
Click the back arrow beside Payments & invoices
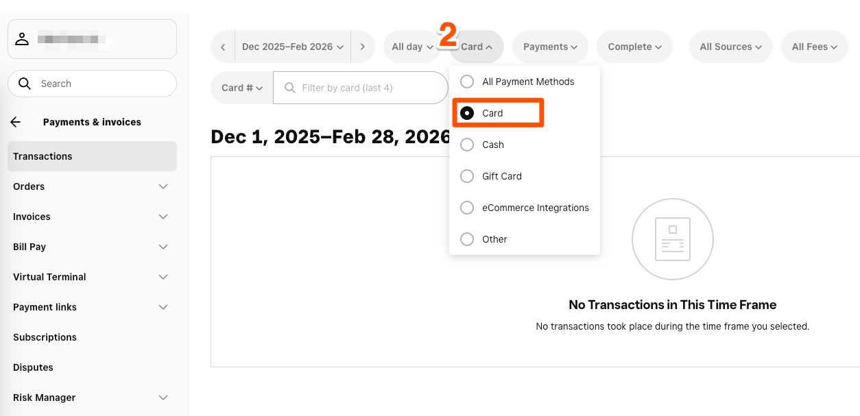pyautogui.click(x=16, y=122)
